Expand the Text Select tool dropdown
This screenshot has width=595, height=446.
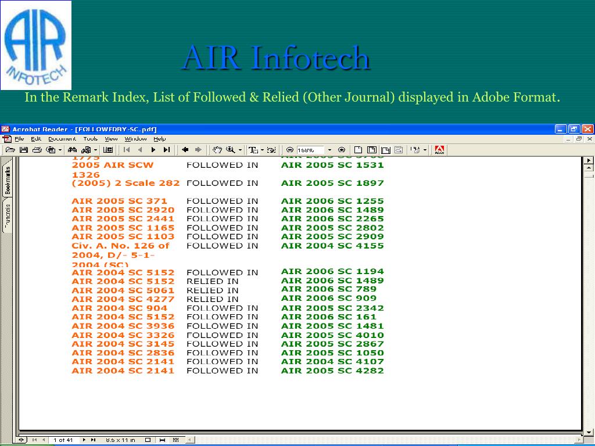coord(262,150)
